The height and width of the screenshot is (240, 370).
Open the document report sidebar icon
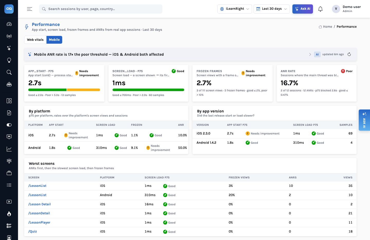tap(9, 113)
